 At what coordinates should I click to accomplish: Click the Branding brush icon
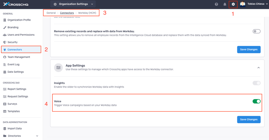point(5,27)
